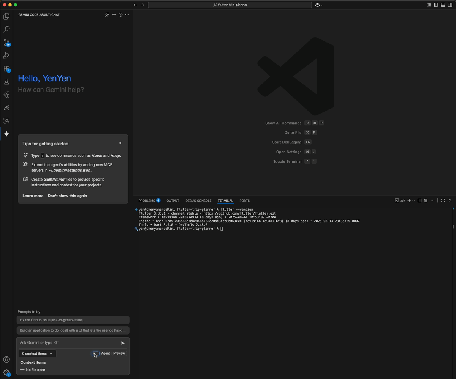Viewport: 456px width, 379px height.
Task: Open the Copilot chat icon in title bar
Action: [x=317, y=5]
